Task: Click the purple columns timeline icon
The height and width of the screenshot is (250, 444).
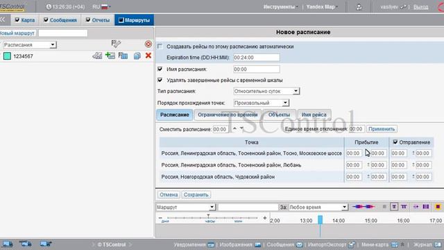Action: click(425, 207)
